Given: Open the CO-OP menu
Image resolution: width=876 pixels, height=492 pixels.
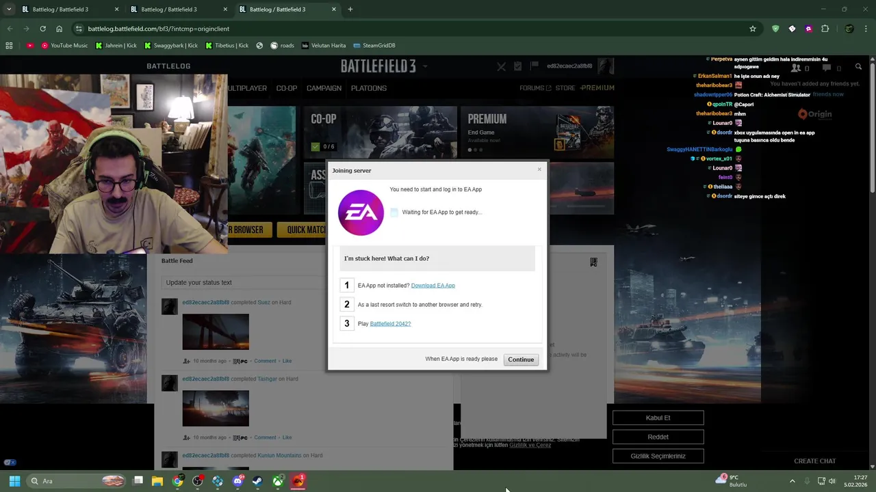Looking at the screenshot, I should click(287, 88).
